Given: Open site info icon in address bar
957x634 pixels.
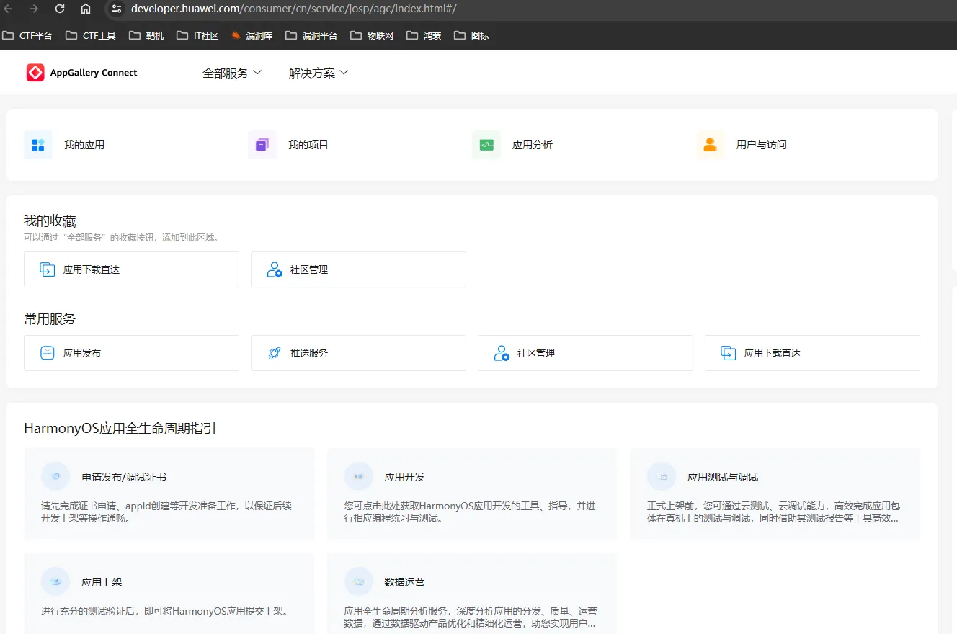Looking at the screenshot, I should (117, 9).
